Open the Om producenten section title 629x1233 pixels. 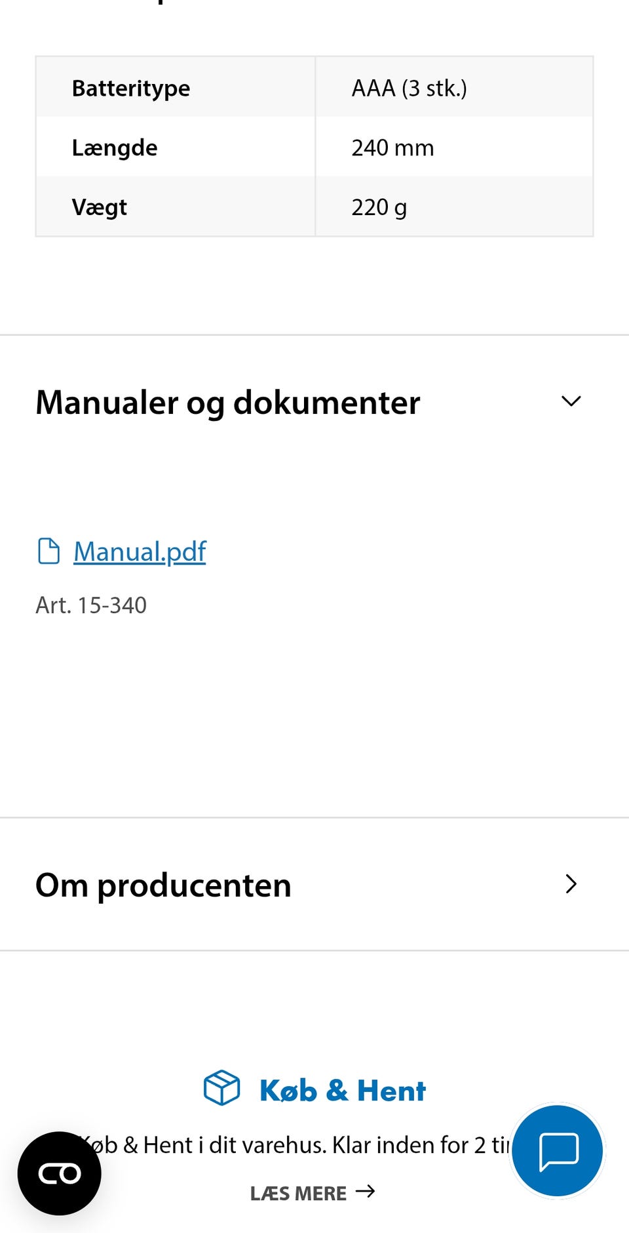coord(163,885)
